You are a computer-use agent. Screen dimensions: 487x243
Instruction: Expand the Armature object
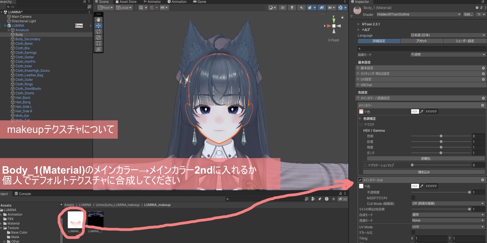9,30
